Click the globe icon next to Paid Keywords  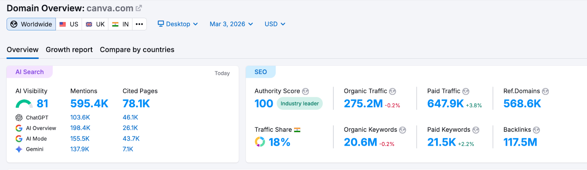476,130
